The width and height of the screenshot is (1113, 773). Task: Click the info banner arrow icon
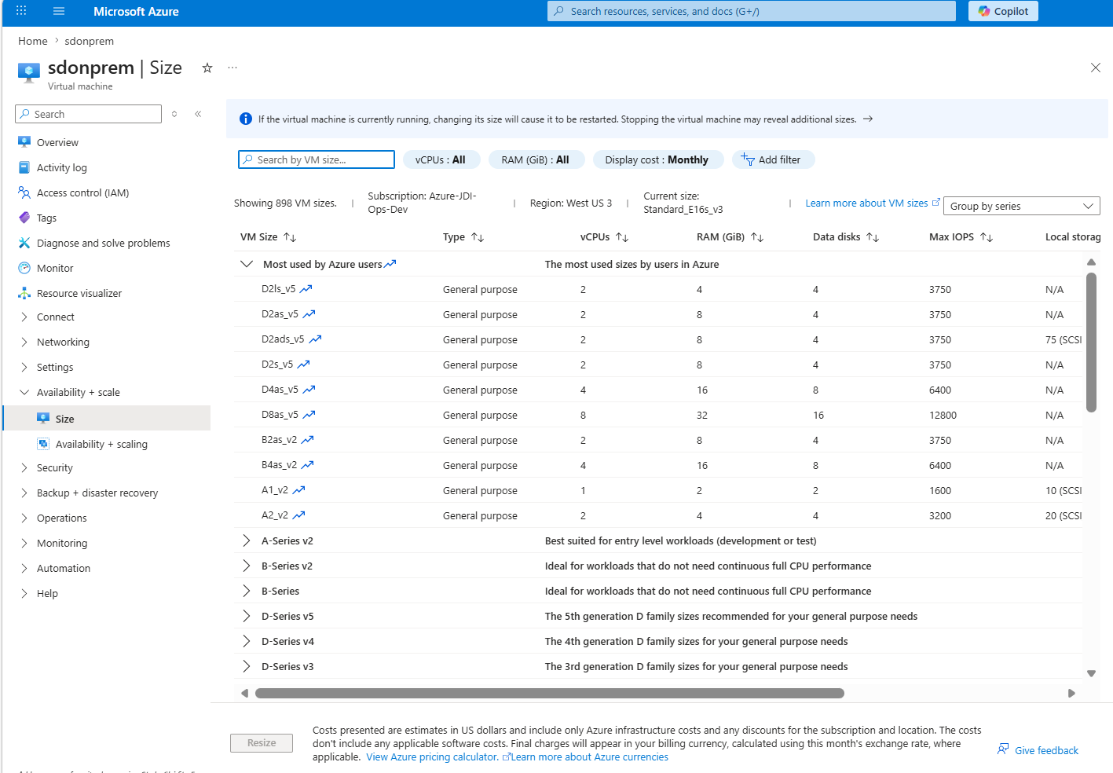point(868,119)
